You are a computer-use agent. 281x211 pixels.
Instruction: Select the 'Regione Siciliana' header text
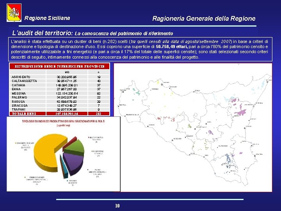pyautogui.click(x=47, y=18)
